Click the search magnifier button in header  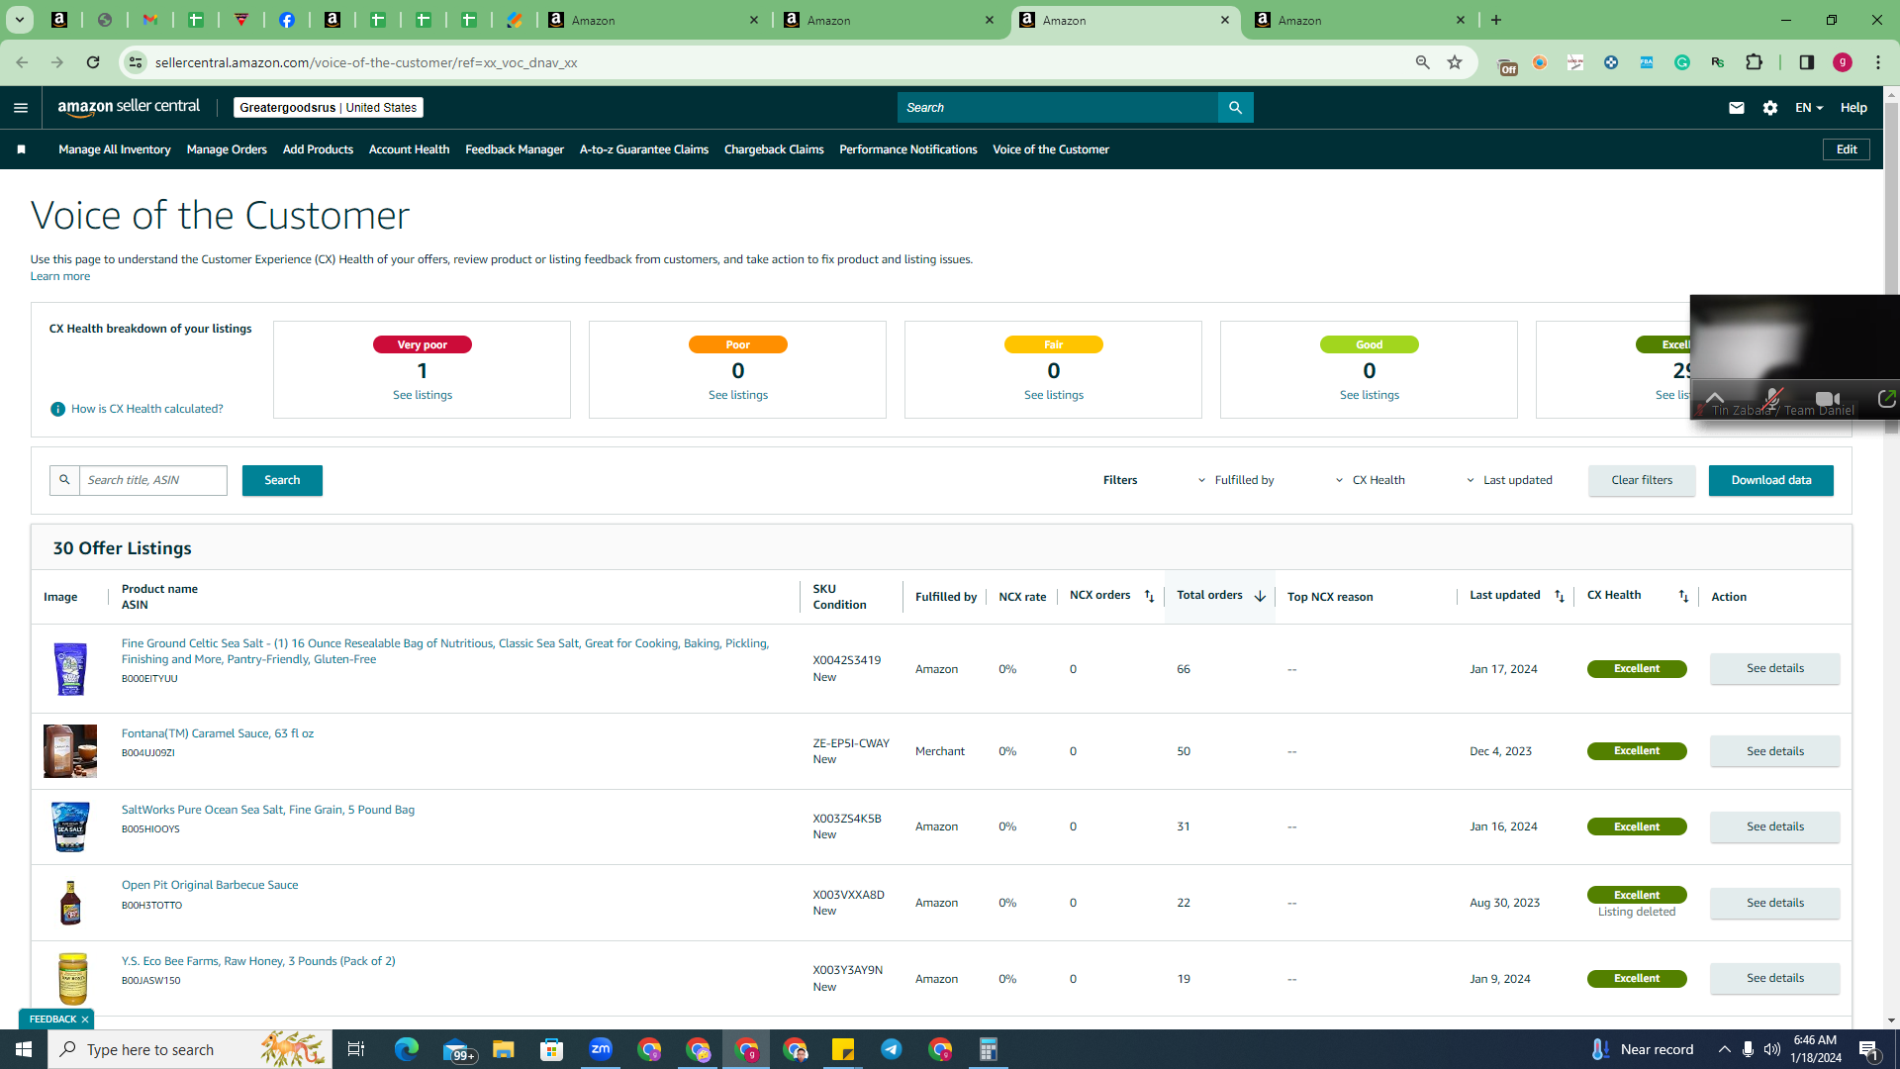tap(1235, 108)
